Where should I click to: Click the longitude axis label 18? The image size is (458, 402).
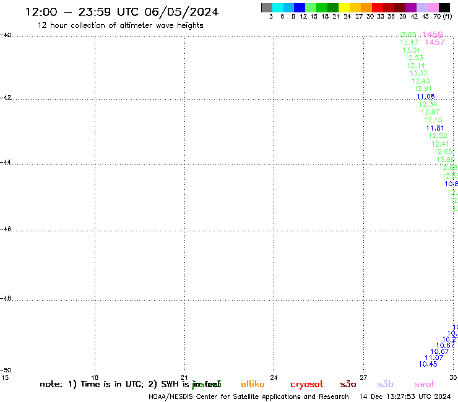pos(95,377)
